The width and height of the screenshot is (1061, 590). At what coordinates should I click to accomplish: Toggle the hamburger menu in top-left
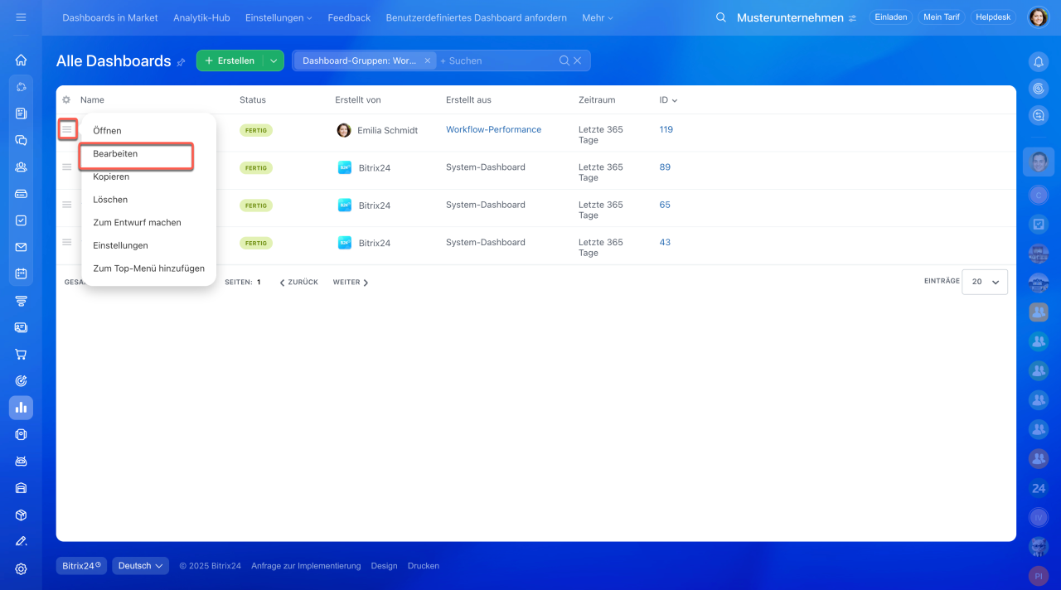21,17
